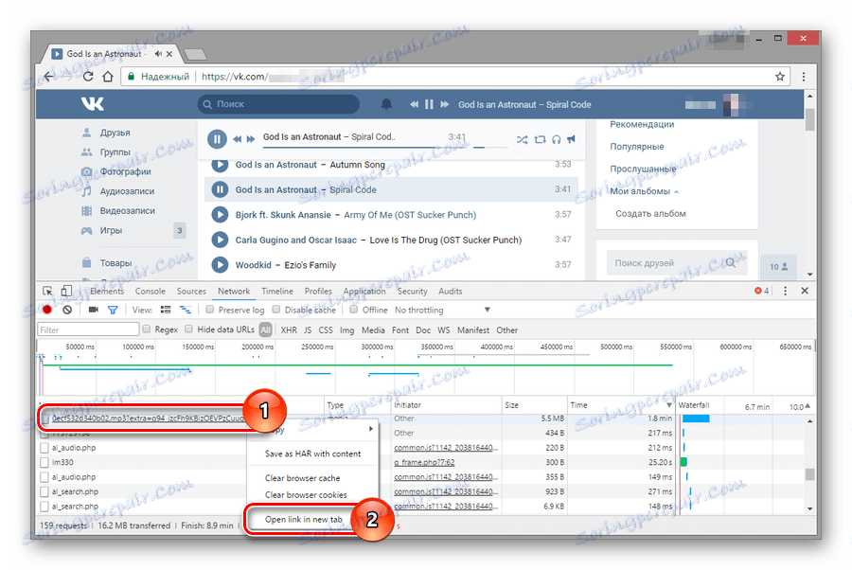Filter requests by Media type
Screen dimensions: 852x570
373,330
